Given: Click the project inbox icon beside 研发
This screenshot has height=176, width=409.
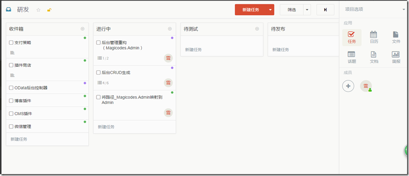Looking at the screenshot, I should tap(9, 10).
